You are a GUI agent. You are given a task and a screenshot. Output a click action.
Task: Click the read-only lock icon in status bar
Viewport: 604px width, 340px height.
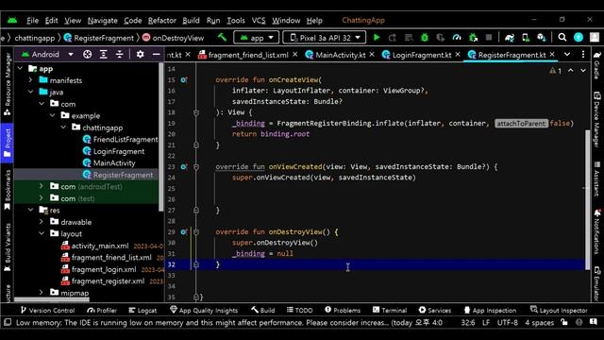click(x=564, y=322)
